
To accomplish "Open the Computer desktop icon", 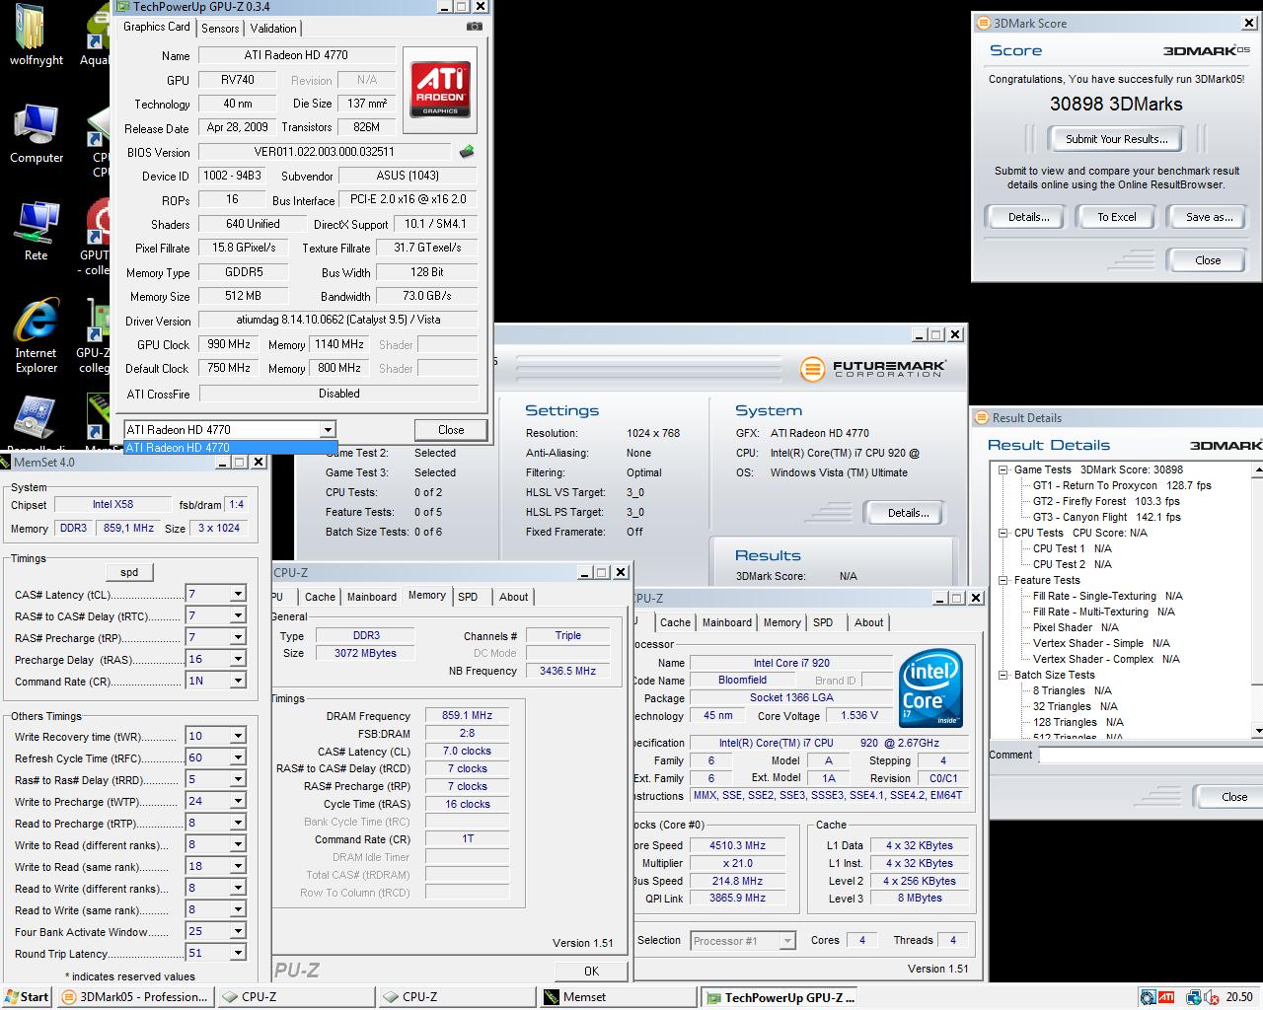I will click(36, 133).
